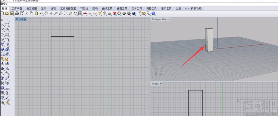The width and height of the screenshot is (278, 116).
Task: Open a file with the folder icon
Action: point(7,13)
